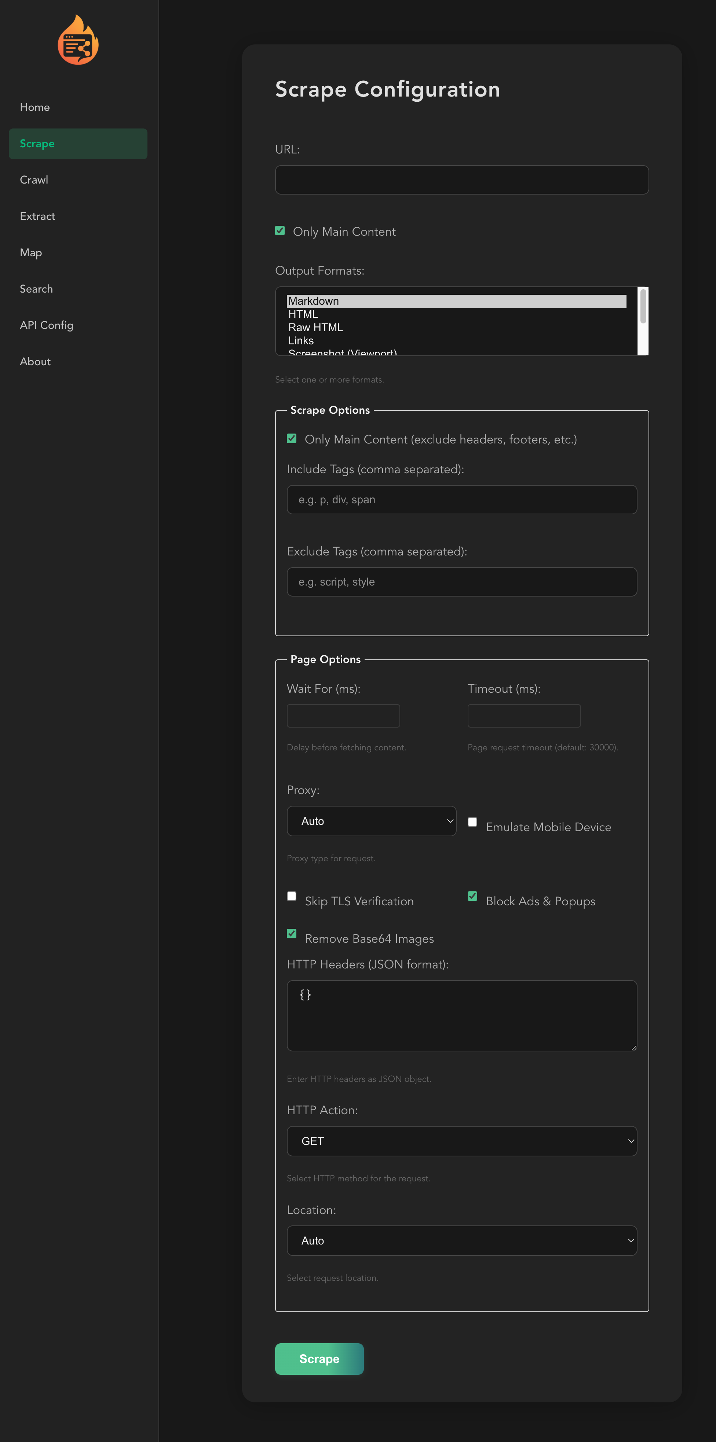This screenshot has width=716, height=1442.
Task: Click the flame logo icon
Action: [x=78, y=40]
